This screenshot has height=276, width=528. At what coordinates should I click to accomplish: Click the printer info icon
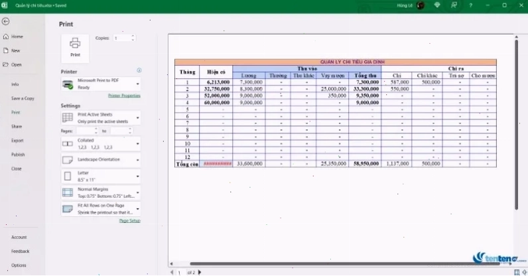(139, 70)
